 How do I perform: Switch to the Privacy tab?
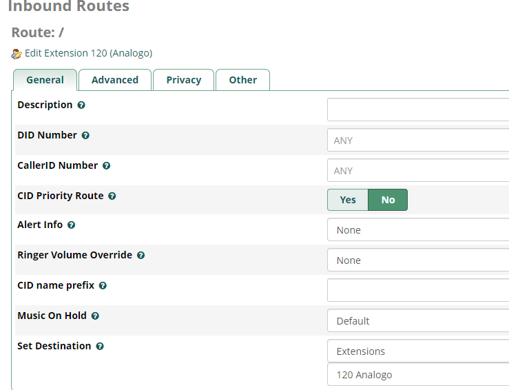(184, 80)
